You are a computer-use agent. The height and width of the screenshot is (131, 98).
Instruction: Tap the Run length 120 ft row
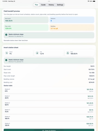click(49, 66)
